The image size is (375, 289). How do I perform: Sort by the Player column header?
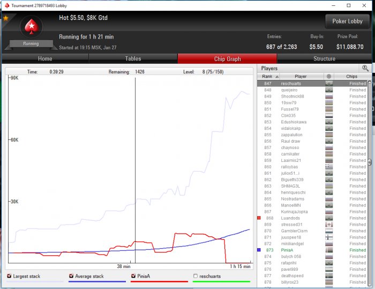301,76
